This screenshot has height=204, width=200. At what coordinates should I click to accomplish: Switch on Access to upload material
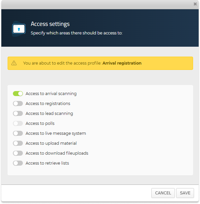[x=18, y=143]
